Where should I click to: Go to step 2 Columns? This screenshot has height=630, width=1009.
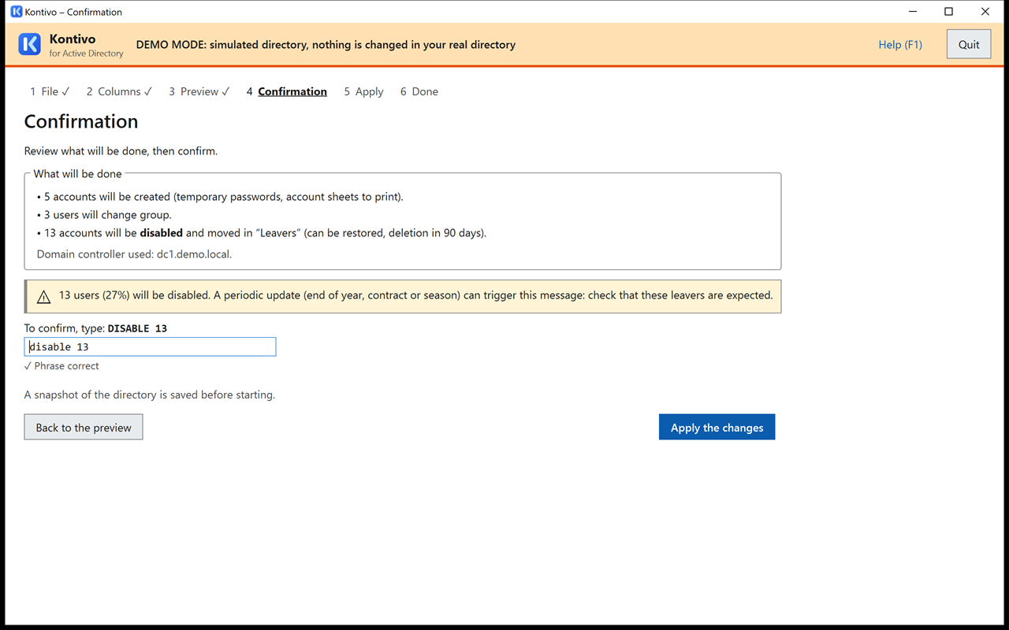coord(119,91)
